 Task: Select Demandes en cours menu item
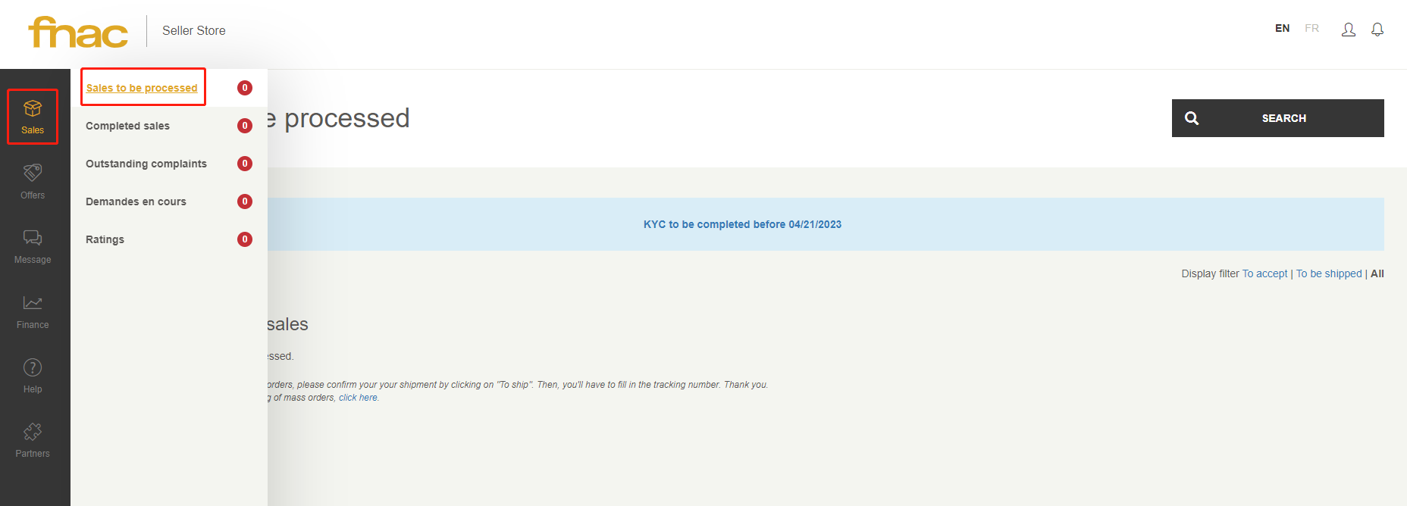(x=136, y=201)
